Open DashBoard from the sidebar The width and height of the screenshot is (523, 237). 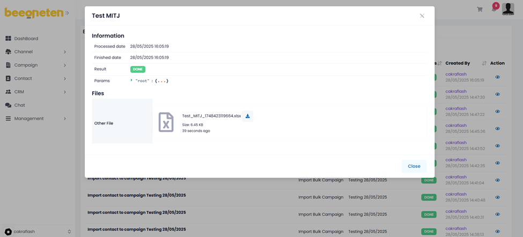26,39
